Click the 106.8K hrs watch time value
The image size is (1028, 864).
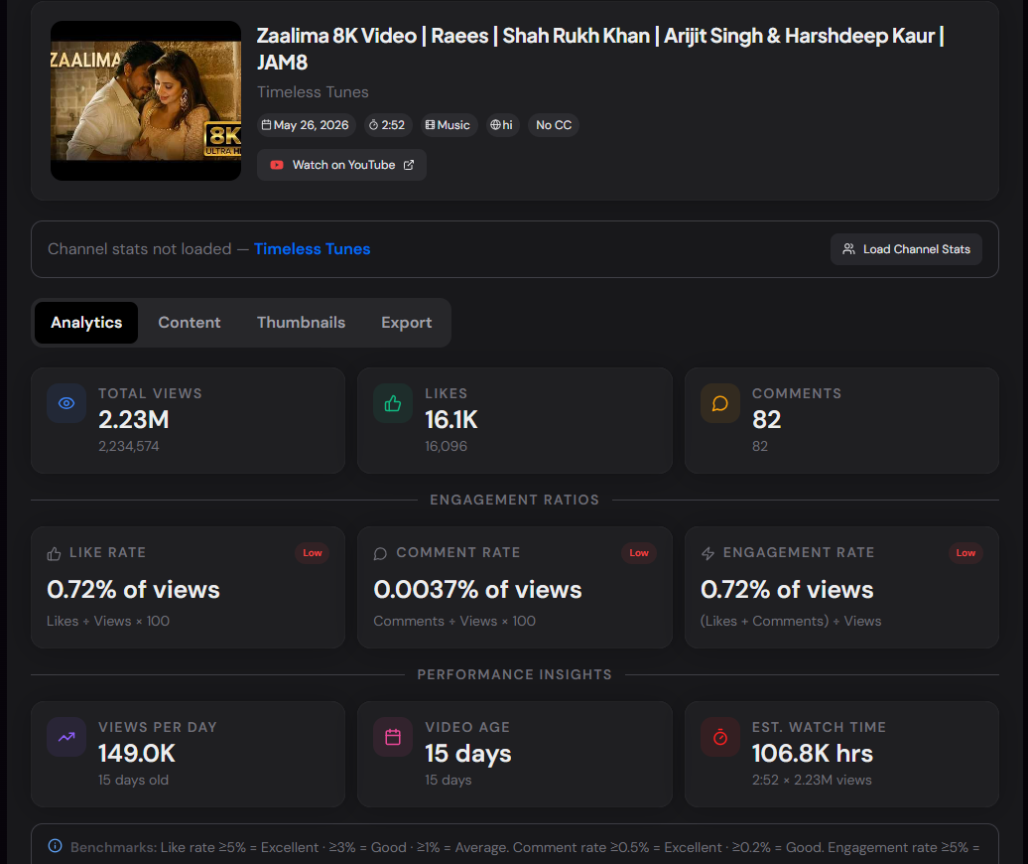[x=813, y=754]
